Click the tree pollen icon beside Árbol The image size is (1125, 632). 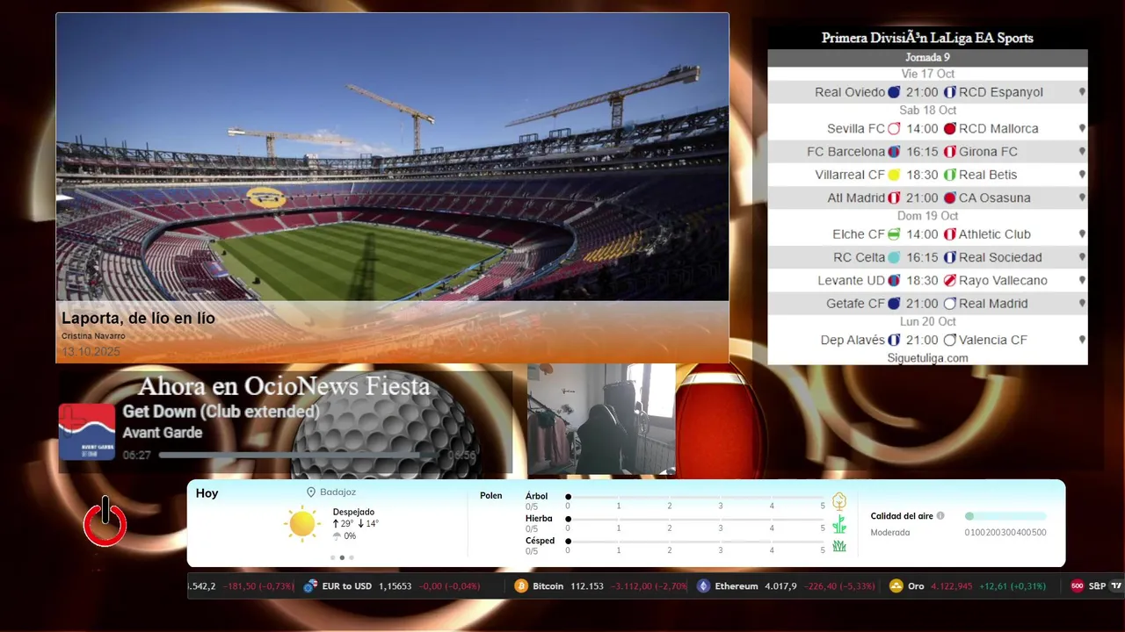(x=839, y=501)
